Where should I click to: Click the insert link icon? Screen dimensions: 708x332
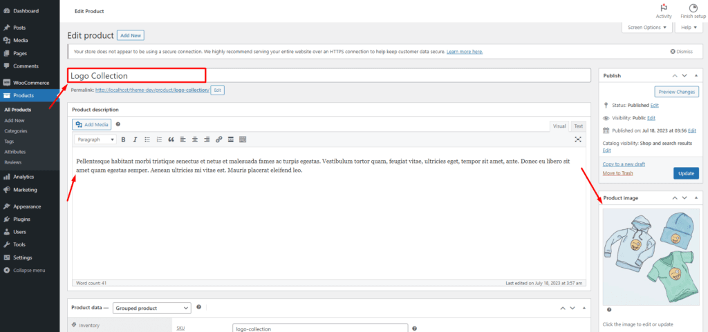218,139
